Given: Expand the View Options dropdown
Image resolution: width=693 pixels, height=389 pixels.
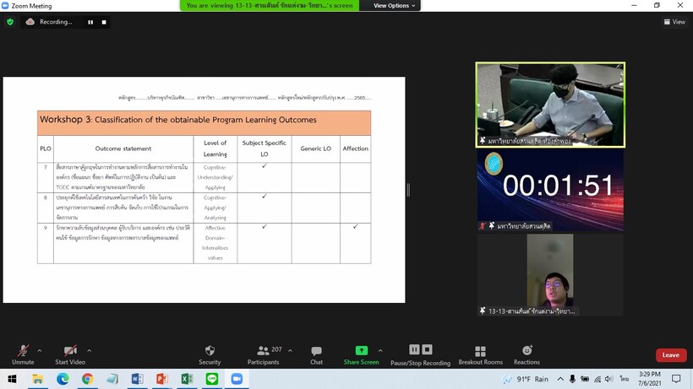Looking at the screenshot, I should 394,6.
